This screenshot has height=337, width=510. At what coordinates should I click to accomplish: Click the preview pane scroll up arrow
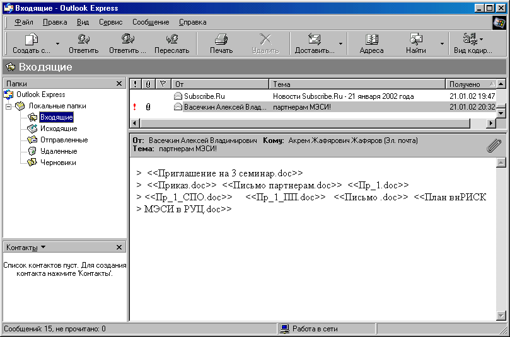click(x=501, y=163)
